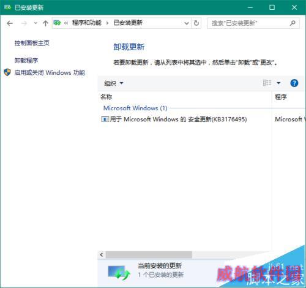Click the search magnifier icon
This screenshot has width=306, height=288.
[x=293, y=23]
